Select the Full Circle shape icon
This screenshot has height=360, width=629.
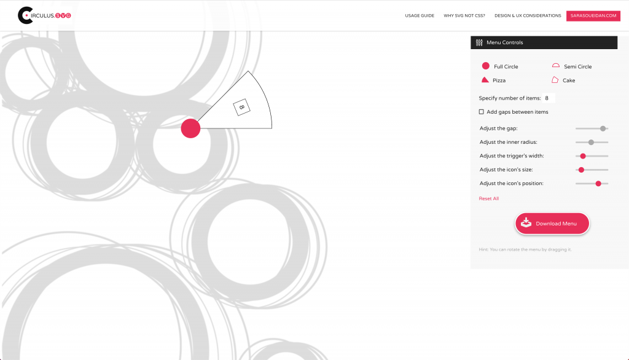click(x=485, y=66)
